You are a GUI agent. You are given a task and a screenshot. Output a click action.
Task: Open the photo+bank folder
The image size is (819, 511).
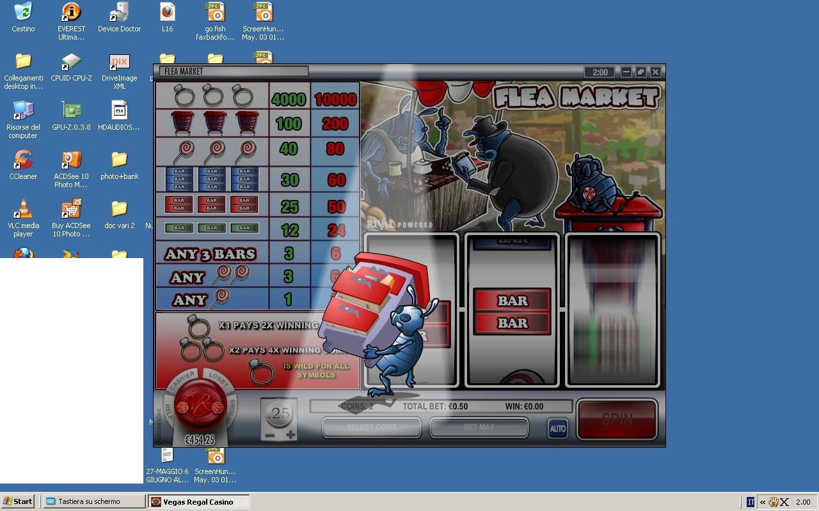click(119, 165)
